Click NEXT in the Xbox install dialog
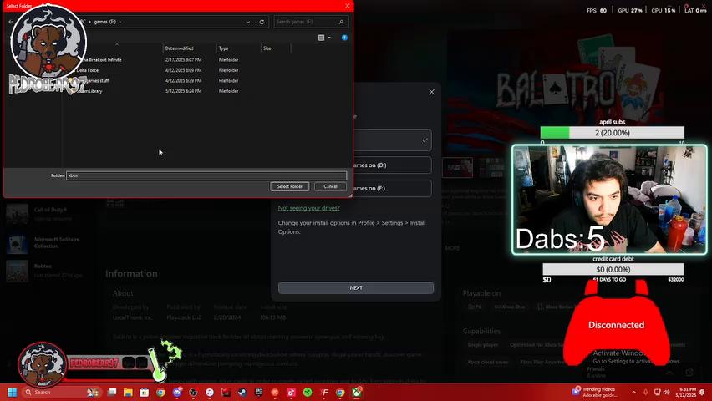 click(356, 288)
